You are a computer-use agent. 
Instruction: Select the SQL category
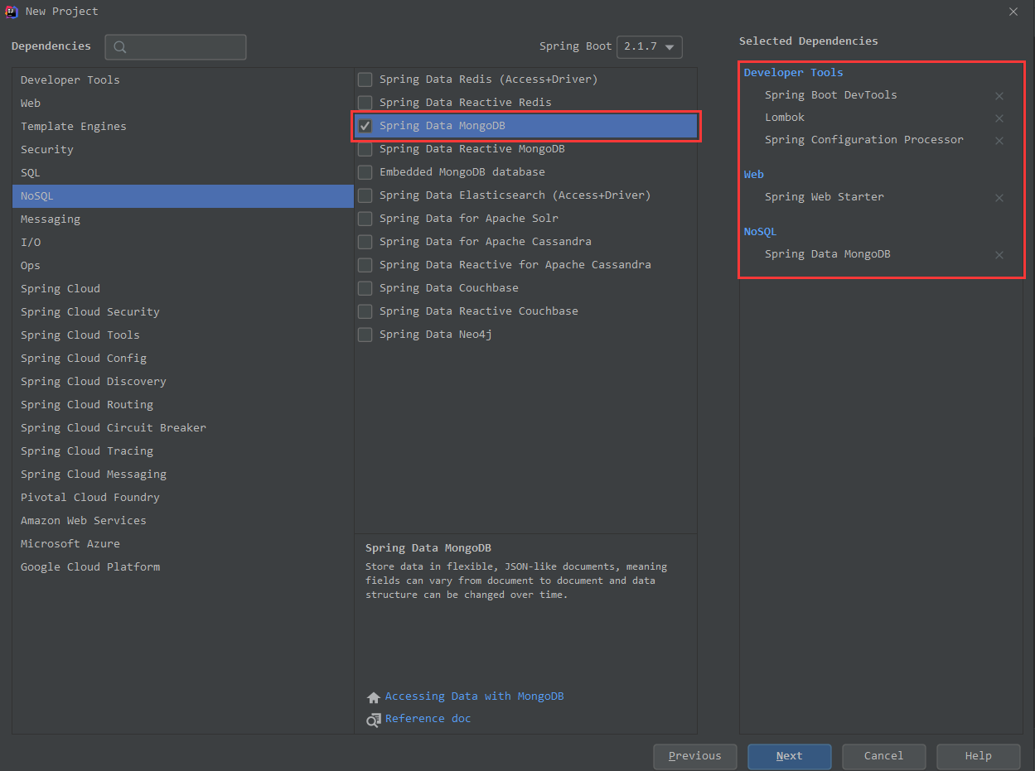pyautogui.click(x=183, y=173)
